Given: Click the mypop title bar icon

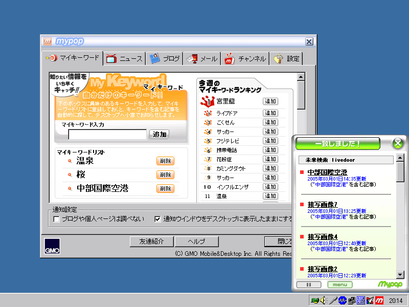Looking at the screenshot, I should pos(48,41).
